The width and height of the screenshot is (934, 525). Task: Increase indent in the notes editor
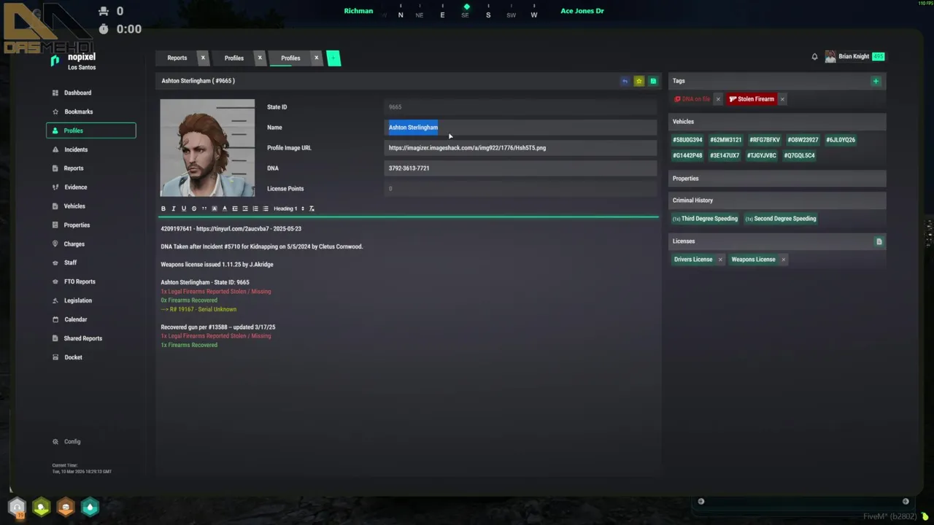pos(245,209)
